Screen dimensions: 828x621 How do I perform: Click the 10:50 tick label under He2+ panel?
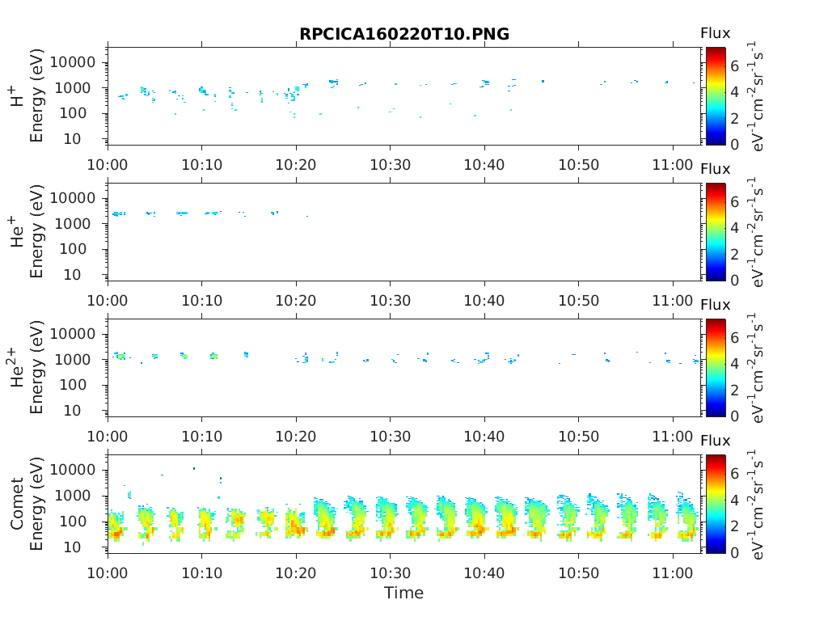click(x=579, y=437)
